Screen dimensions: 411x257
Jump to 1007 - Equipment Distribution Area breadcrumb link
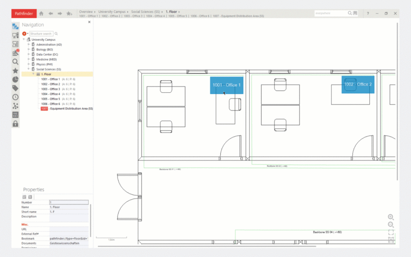click(x=238, y=16)
